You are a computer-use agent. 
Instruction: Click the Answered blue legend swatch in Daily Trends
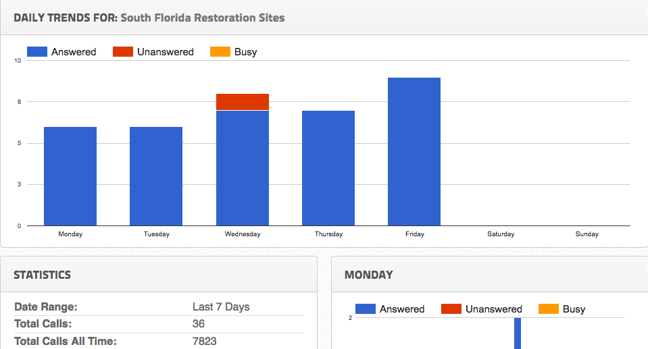coord(37,51)
